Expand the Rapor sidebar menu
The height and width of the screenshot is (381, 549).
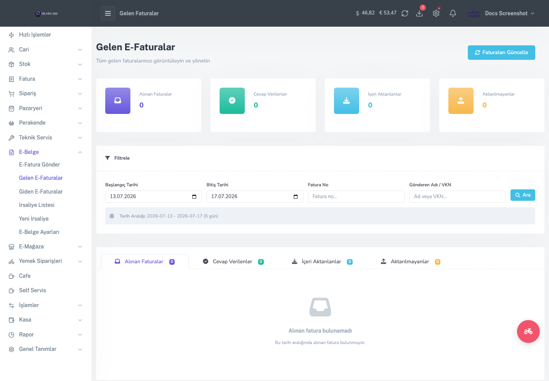[x=46, y=335]
